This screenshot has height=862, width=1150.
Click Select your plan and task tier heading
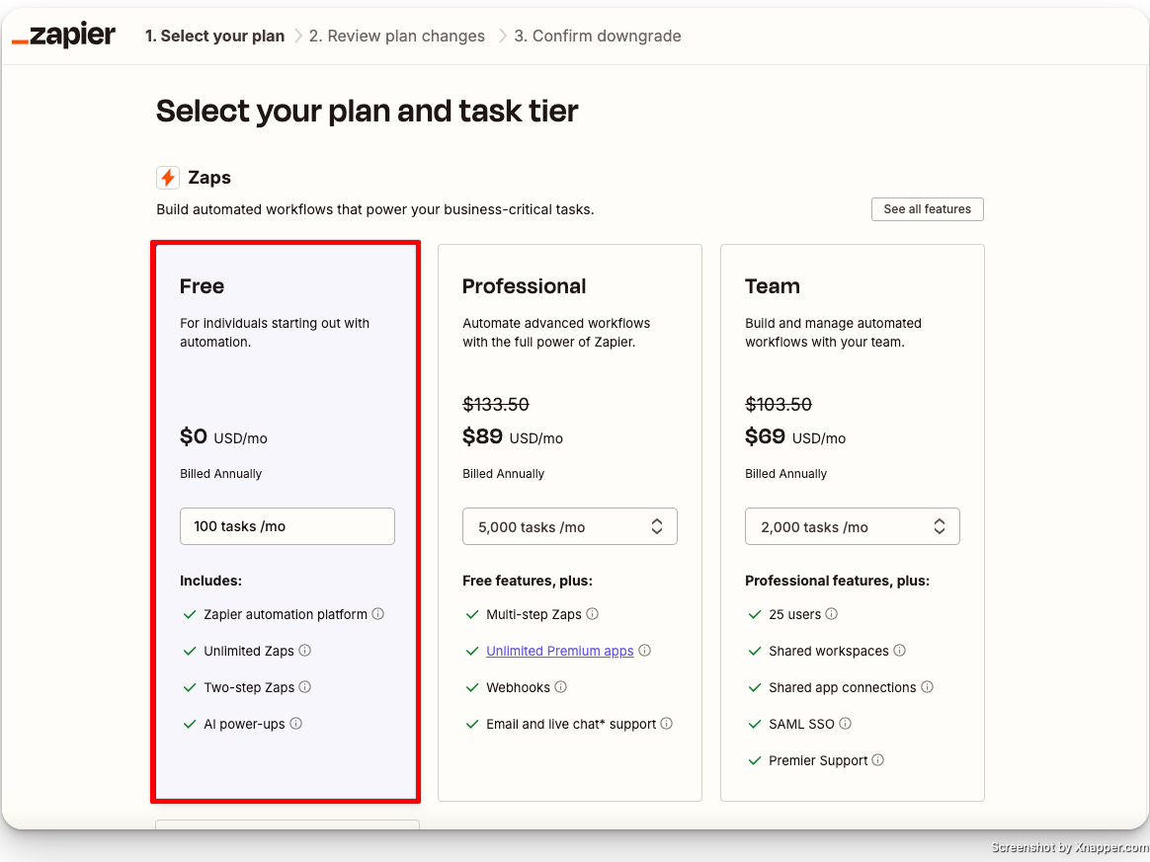pyautogui.click(x=367, y=112)
